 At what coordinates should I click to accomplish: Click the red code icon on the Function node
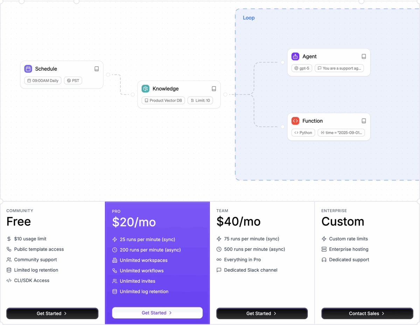click(295, 121)
